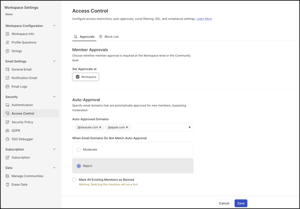The image size is (300, 209).
Task: Check Mark All Existing Members as Banned
Action: click(74, 180)
